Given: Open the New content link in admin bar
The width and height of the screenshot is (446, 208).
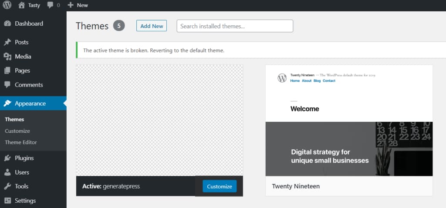Looking at the screenshot, I should click(x=82, y=5).
